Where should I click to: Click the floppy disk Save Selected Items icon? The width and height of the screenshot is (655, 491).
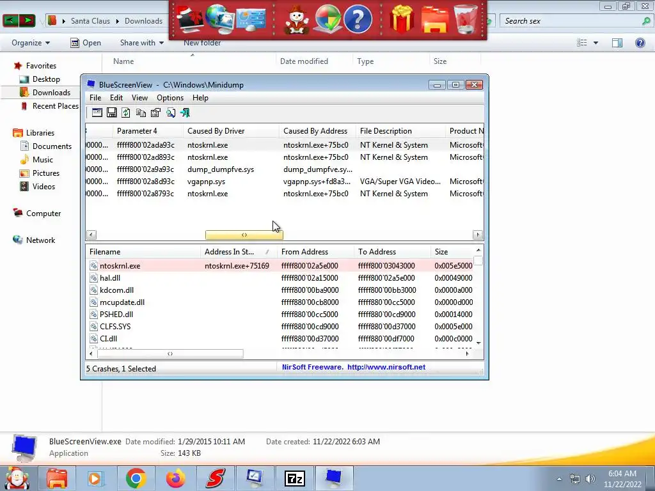[111, 113]
